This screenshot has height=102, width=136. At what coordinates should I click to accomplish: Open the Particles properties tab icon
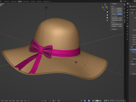click(x=127, y=29)
